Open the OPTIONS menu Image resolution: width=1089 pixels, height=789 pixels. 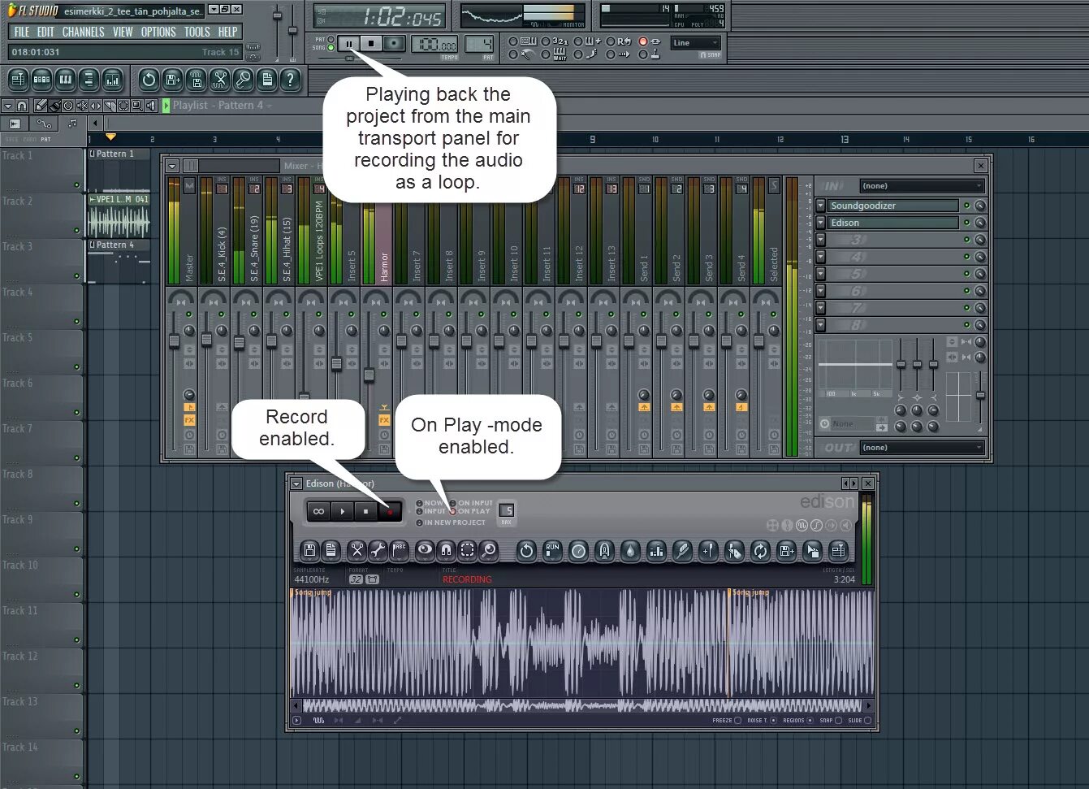[x=158, y=32]
